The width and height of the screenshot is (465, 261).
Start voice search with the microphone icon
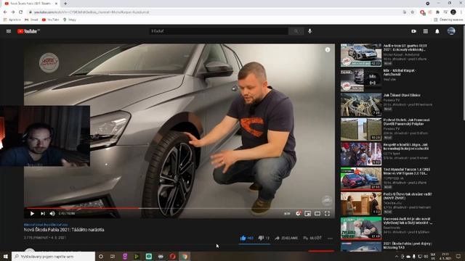(310, 31)
